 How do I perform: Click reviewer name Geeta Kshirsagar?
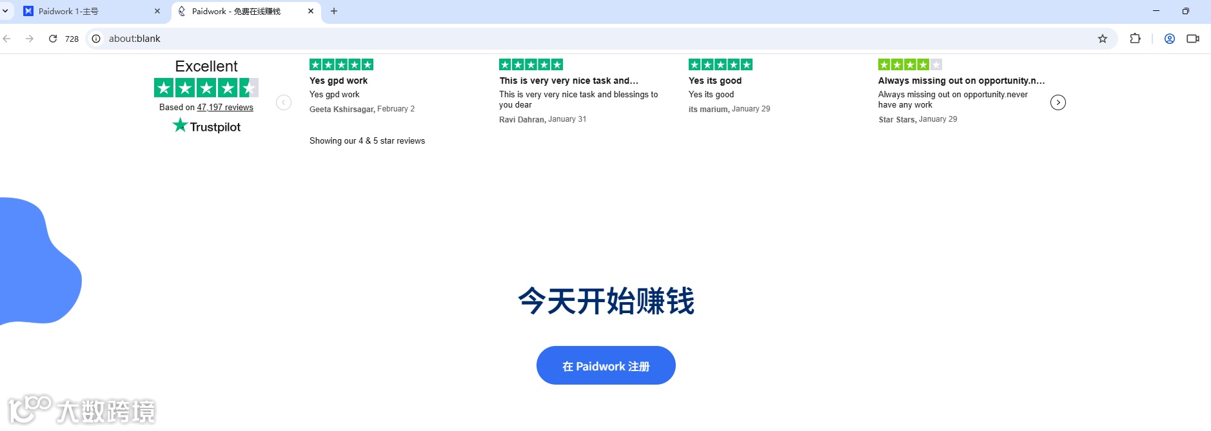click(342, 110)
